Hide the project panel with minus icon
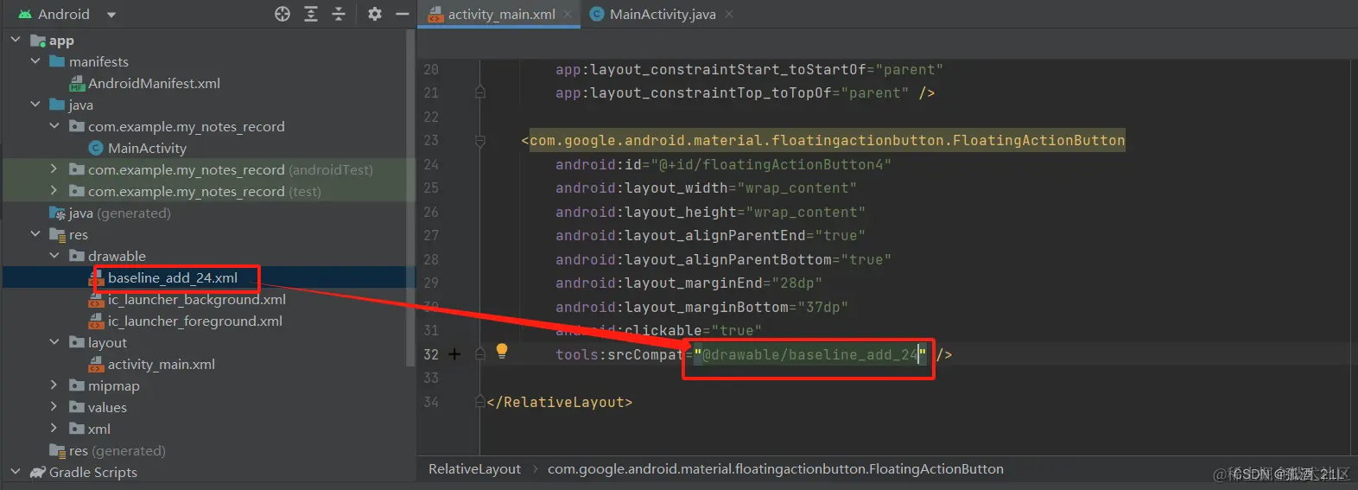Screen dimensions: 1358x490 pyautogui.click(x=402, y=14)
